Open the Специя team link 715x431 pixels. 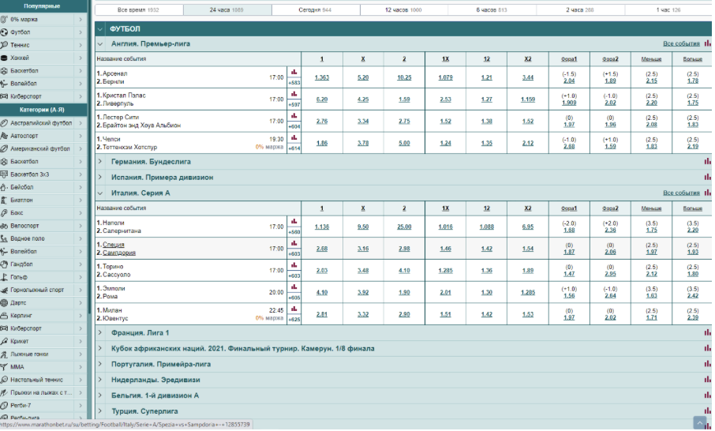[x=114, y=245]
